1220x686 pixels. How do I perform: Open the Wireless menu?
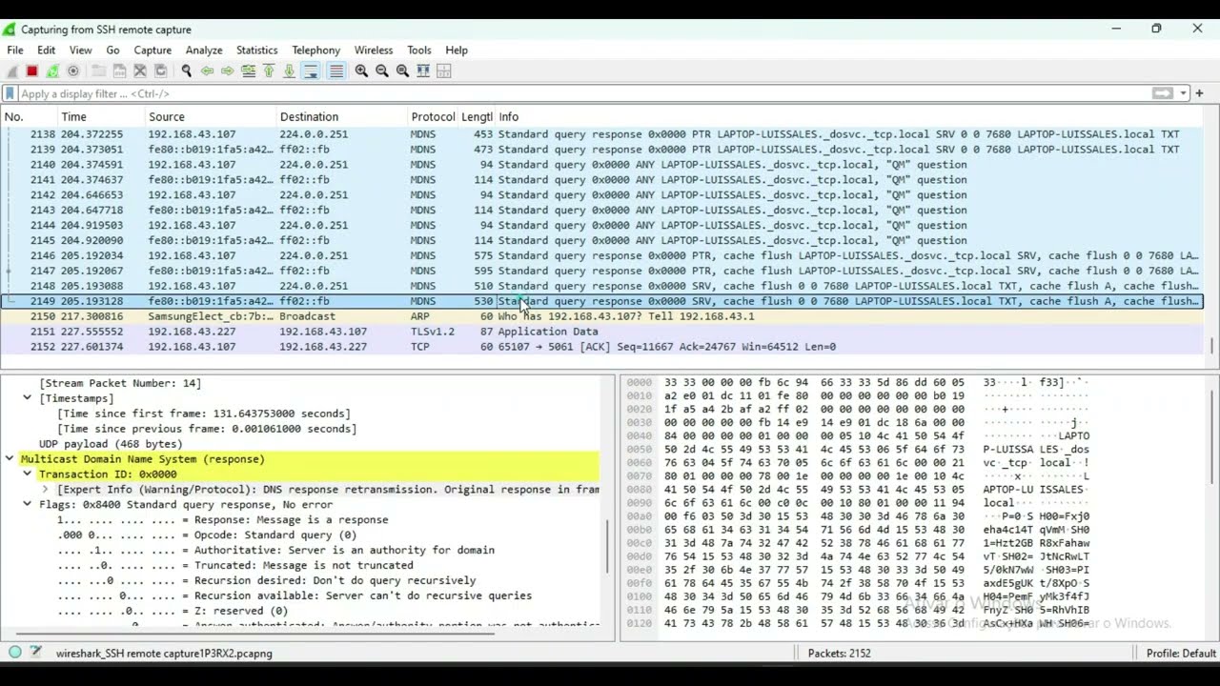click(x=373, y=50)
